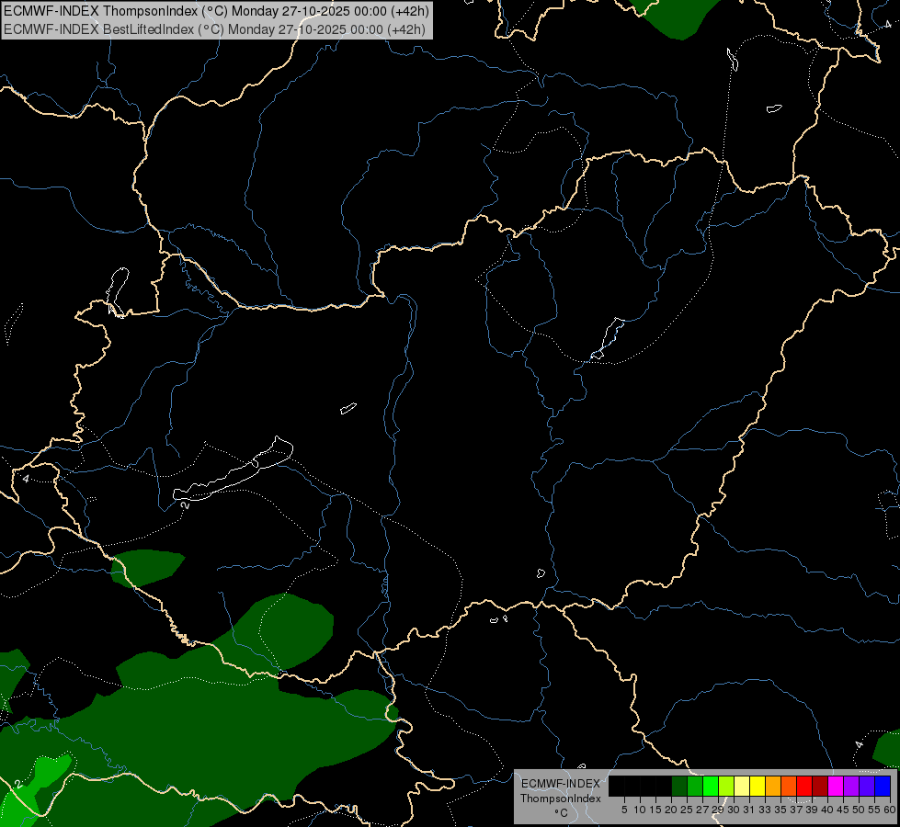The image size is (900, 827).
Task: Click legend scale value 25
Action: (x=687, y=810)
